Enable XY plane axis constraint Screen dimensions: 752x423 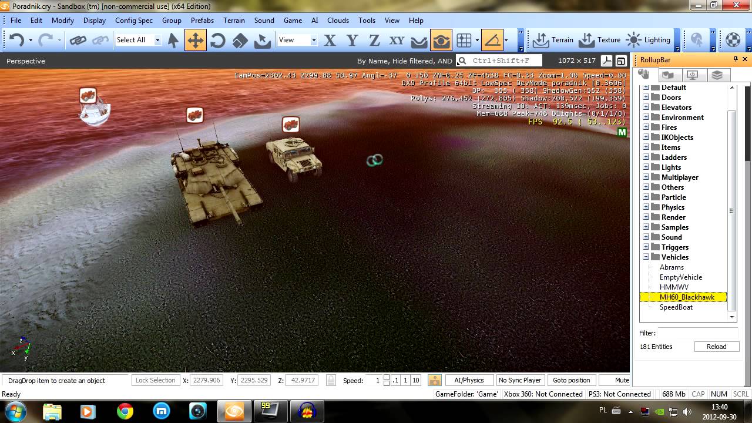pos(397,40)
